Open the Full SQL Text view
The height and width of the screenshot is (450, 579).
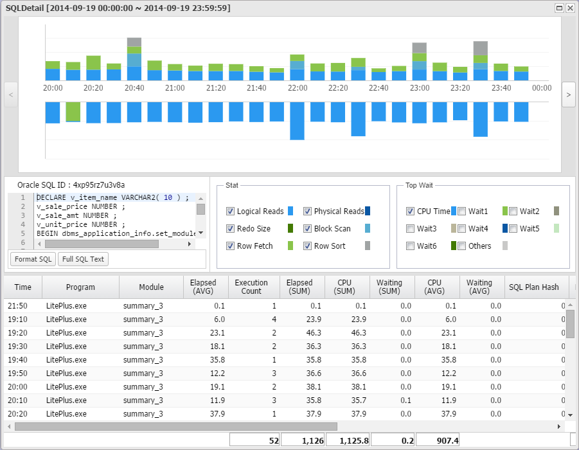(83, 259)
